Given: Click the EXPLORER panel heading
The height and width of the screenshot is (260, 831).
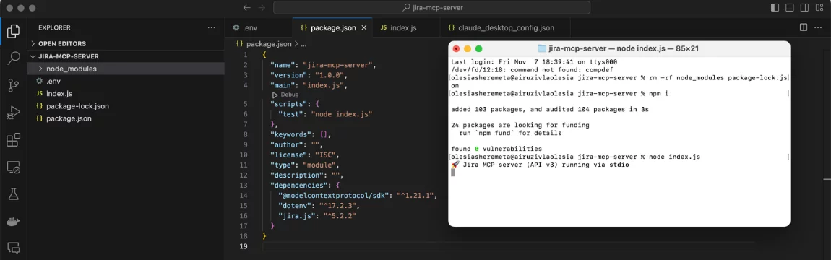Looking at the screenshot, I should click(55, 27).
